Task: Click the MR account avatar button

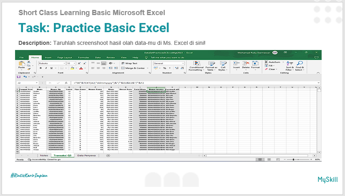Action: tap(275, 53)
